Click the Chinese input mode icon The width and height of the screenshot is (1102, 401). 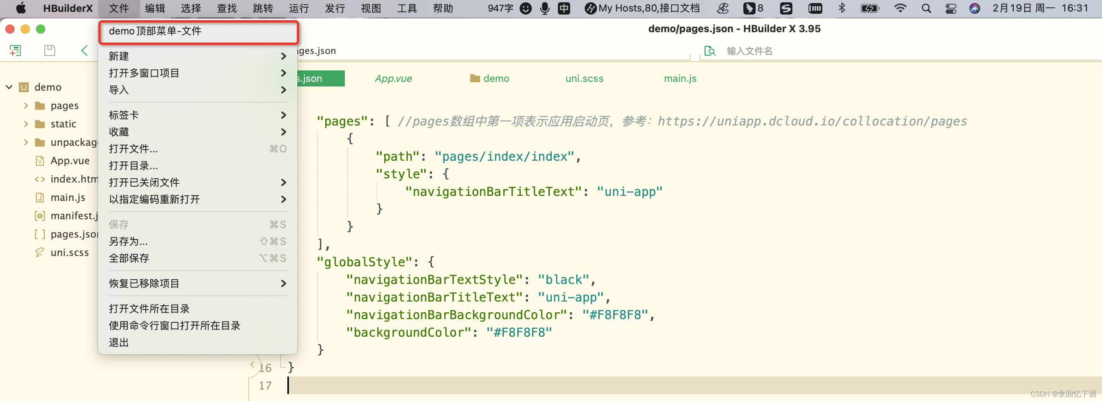[564, 8]
